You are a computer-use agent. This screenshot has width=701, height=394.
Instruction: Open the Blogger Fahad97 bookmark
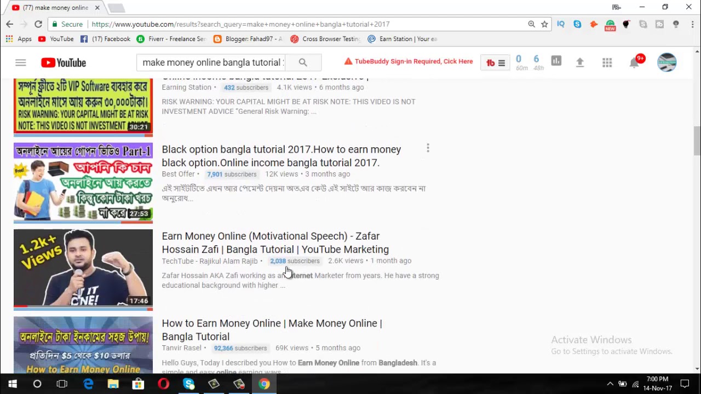(x=248, y=39)
